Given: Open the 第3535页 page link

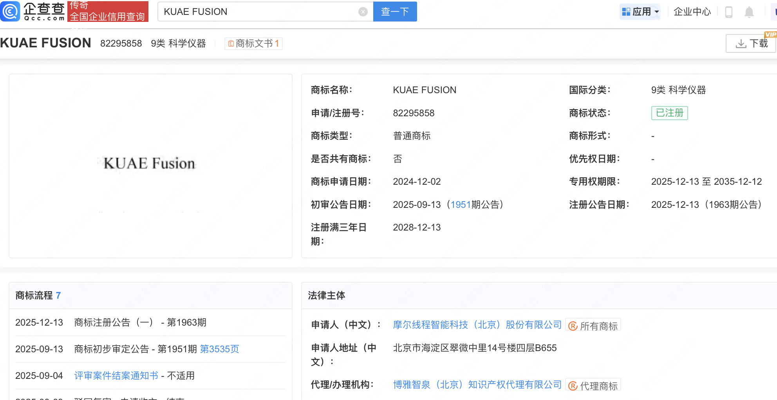Looking at the screenshot, I should (219, 349).
